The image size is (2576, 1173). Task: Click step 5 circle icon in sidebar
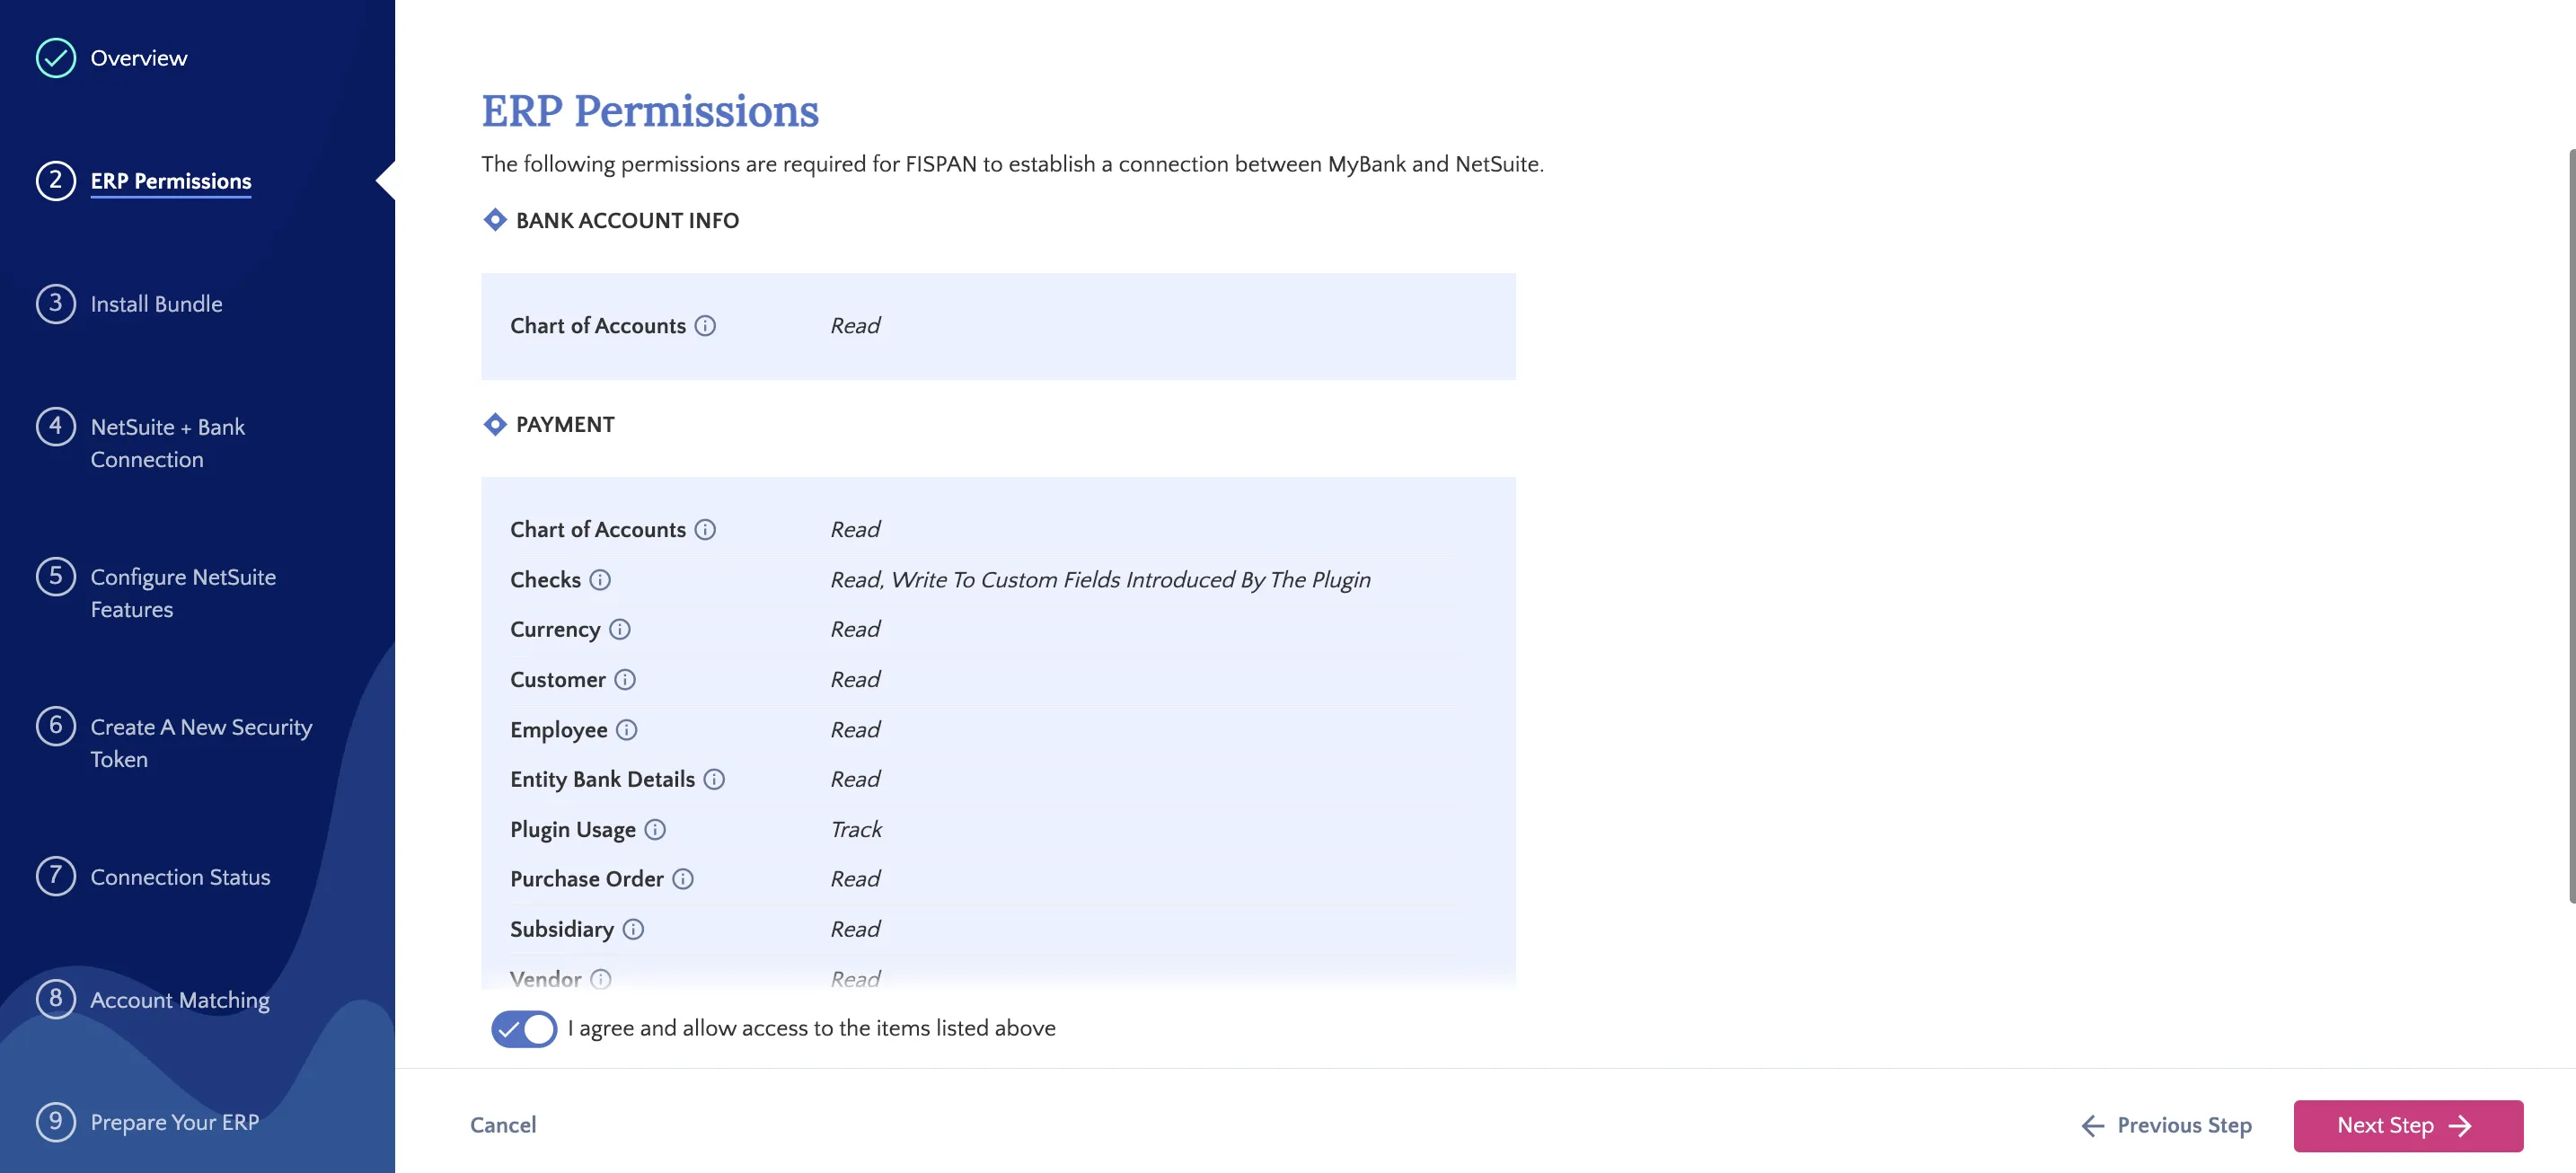(x=56, y=577)
